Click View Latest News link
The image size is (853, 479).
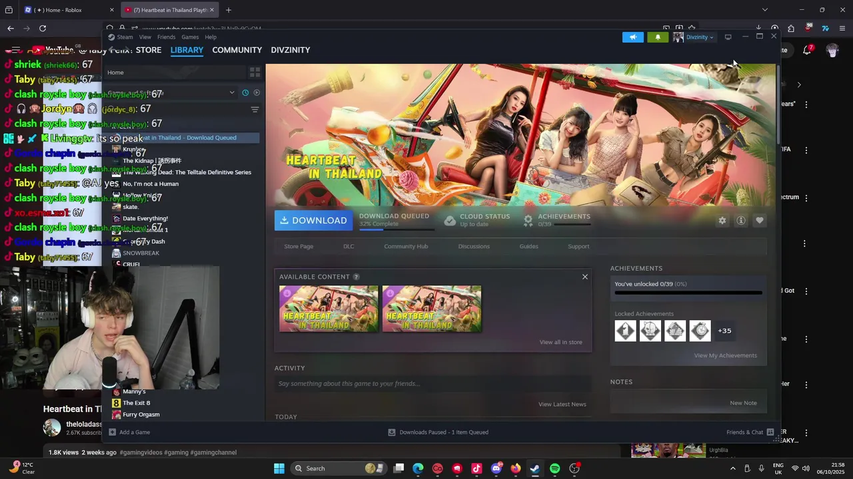coord(562,404)
